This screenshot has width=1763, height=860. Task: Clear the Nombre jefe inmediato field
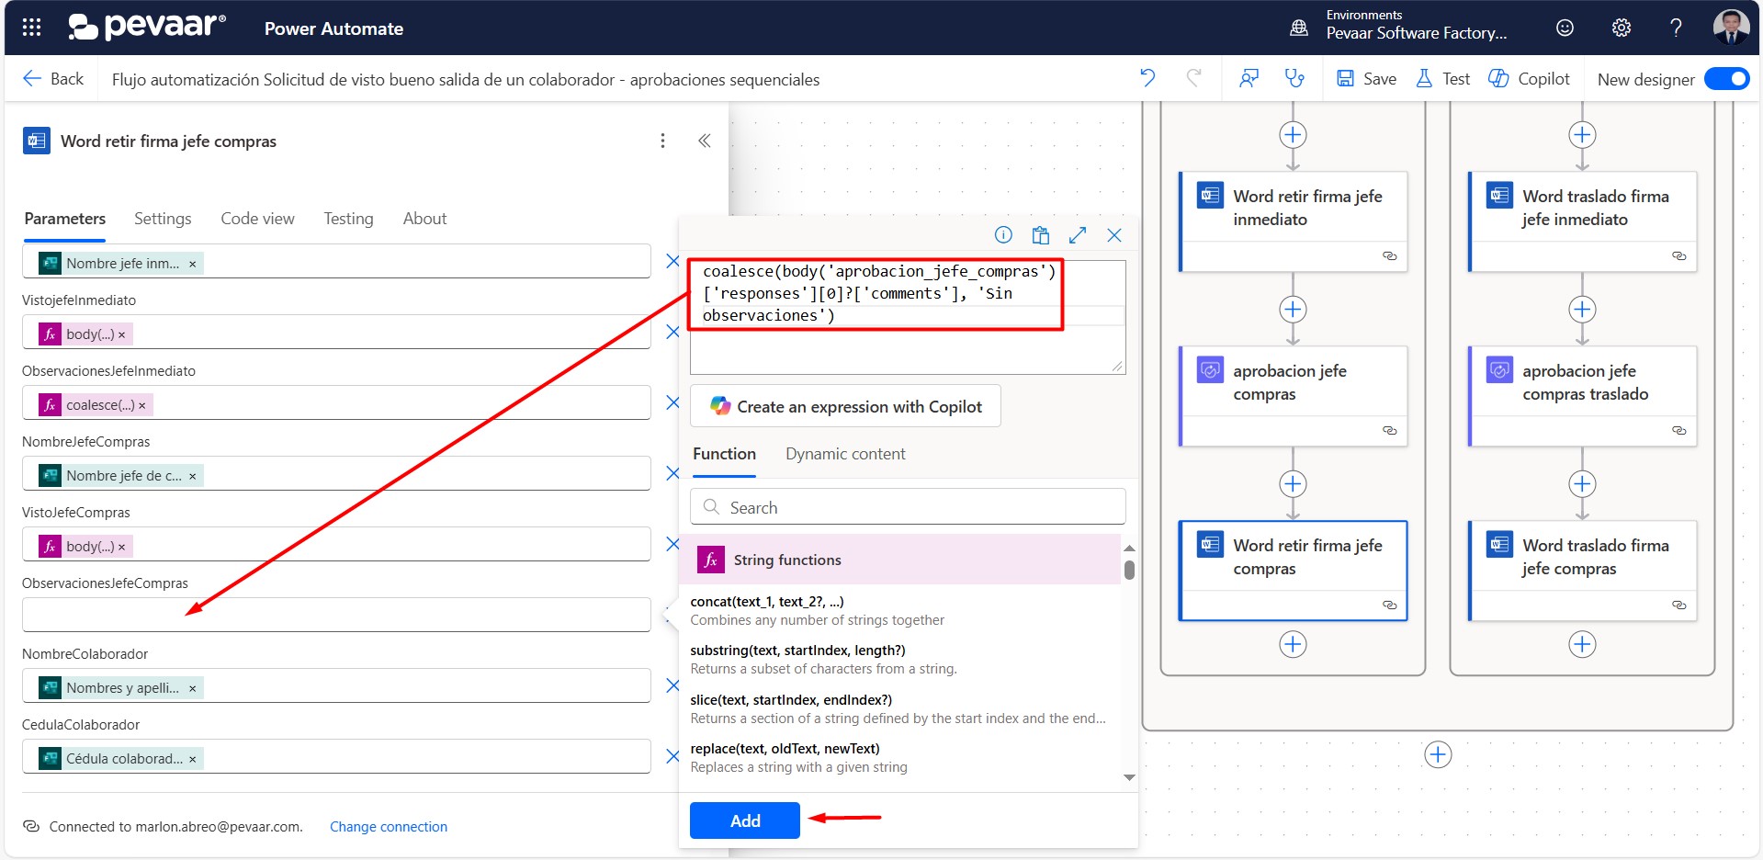[x=672, y=262]
